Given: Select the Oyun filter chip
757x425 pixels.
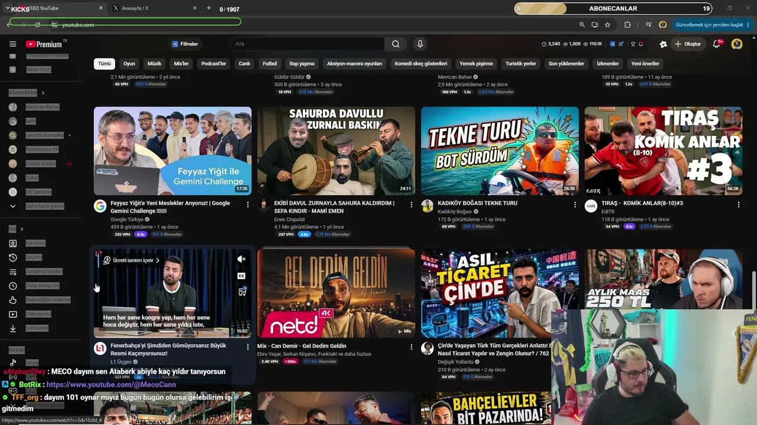Looking at the screenshot, I should point(129,64).
